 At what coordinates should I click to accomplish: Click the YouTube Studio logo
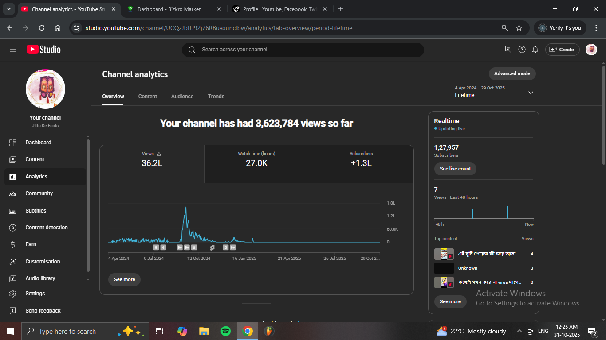click(x=43, y=50)
